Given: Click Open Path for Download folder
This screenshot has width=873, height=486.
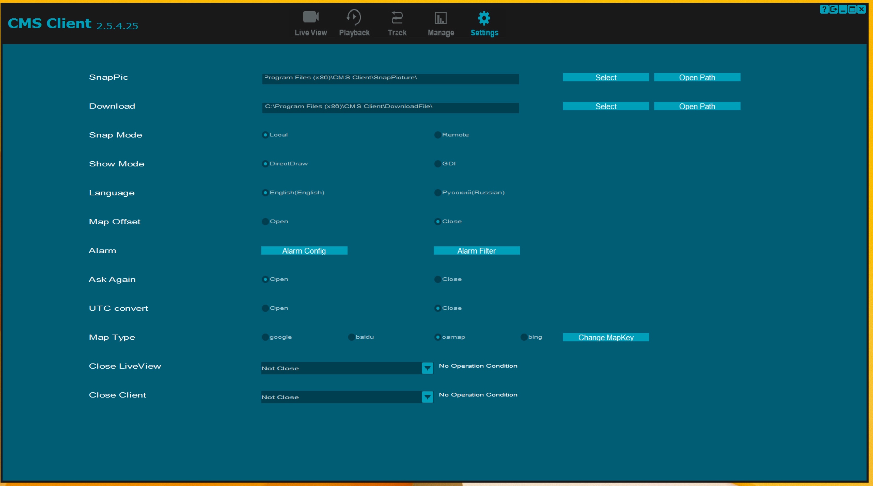Looking at the screenshot, I should point(697,106).
